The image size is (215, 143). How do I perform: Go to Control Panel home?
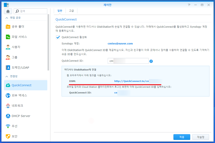8,11
